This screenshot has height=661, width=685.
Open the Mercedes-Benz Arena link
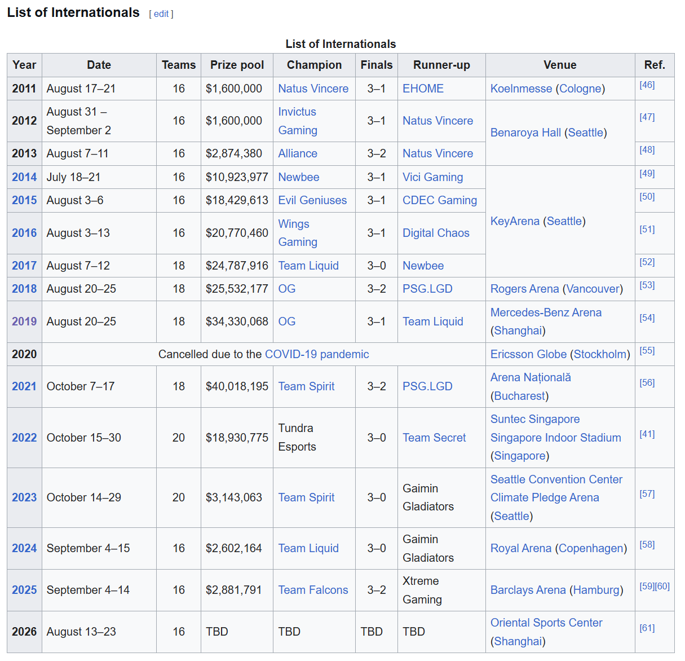point(546,312)
